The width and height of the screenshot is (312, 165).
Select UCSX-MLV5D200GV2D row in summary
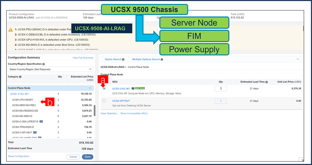pyautogui.click(x=50, y=111)
